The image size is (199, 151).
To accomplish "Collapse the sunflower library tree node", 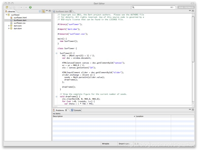I will click(6, 15).
